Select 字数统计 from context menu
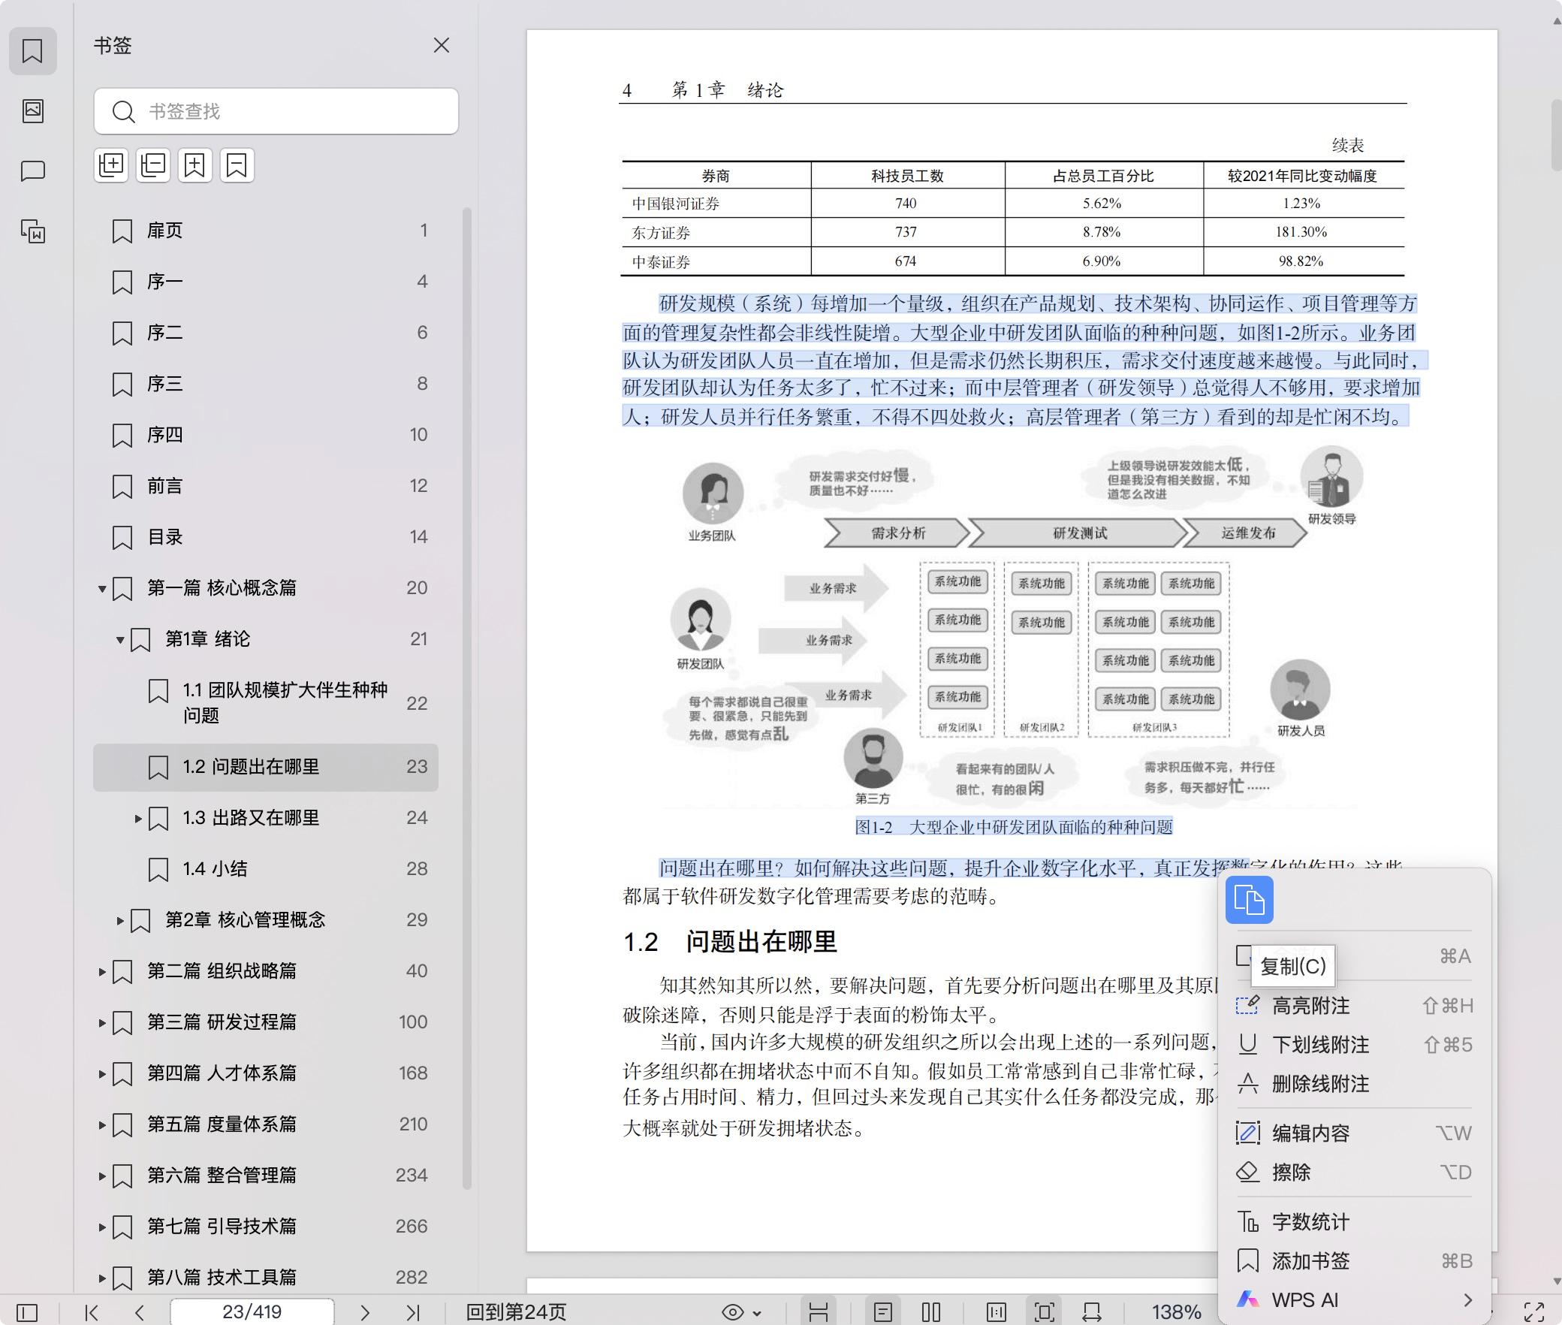 (x=1310, y=1222)
